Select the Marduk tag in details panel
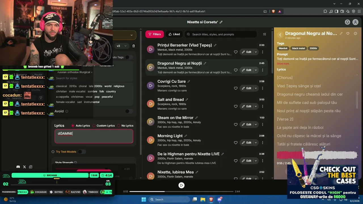The height and width of the screenshot is (204, 363). [283, 48]
